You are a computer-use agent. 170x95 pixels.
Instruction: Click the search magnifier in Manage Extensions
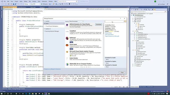(124, 21)
